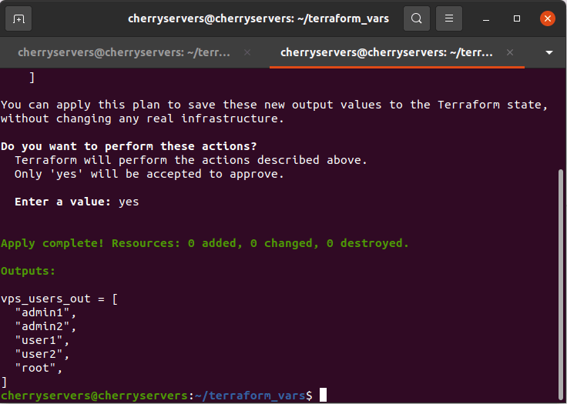
Task: Open a new terminal tab
Action: (x=19, y=18)
